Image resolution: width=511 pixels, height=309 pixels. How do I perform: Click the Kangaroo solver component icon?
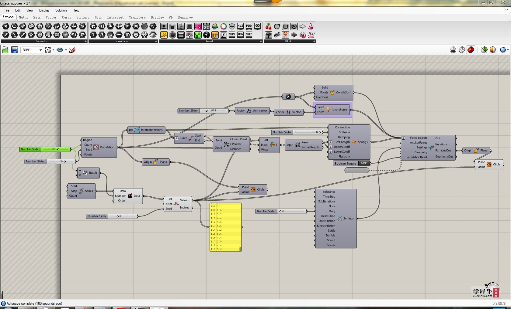click(431, 148)
